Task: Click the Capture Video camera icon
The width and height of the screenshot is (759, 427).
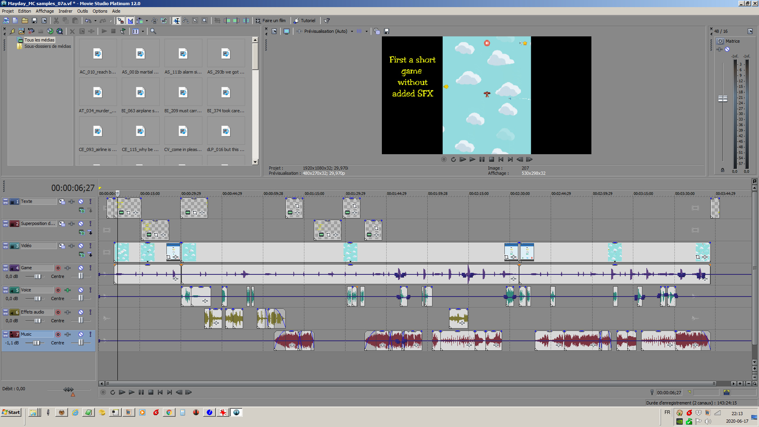Action: 31,31
